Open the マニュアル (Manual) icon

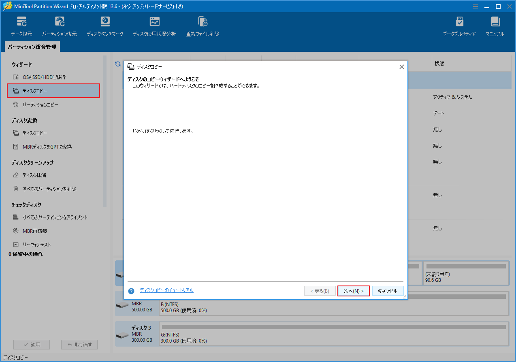pyautogui.click(x=495, y=26)
